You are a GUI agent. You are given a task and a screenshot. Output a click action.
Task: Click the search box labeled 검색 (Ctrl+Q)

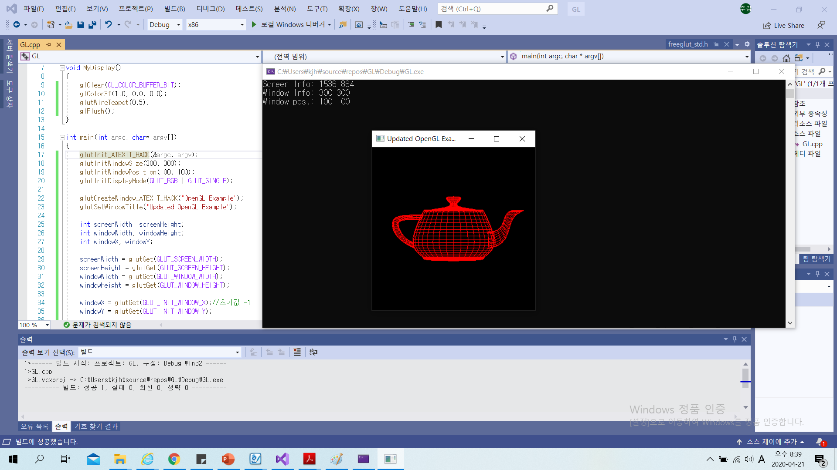(492, 9)
